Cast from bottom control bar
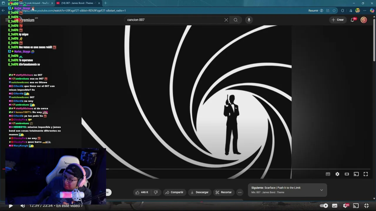This screenshot has width=376, height=211. pos(356,206)
